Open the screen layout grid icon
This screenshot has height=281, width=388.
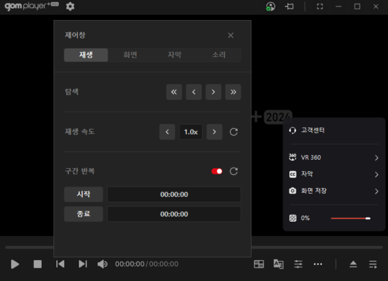(x=259, y=264)
